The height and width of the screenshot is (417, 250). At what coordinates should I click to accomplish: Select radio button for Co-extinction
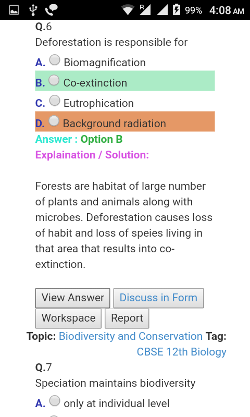pos(54,80)
